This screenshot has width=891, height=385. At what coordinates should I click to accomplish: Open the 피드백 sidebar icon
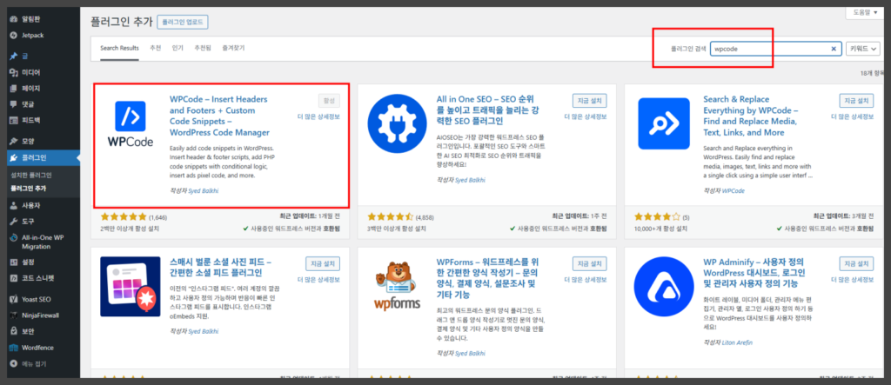(x=14, y=120)
